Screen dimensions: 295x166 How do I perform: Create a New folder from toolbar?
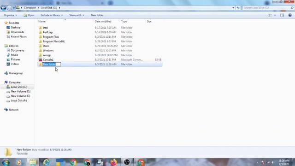tap(97, 15)
